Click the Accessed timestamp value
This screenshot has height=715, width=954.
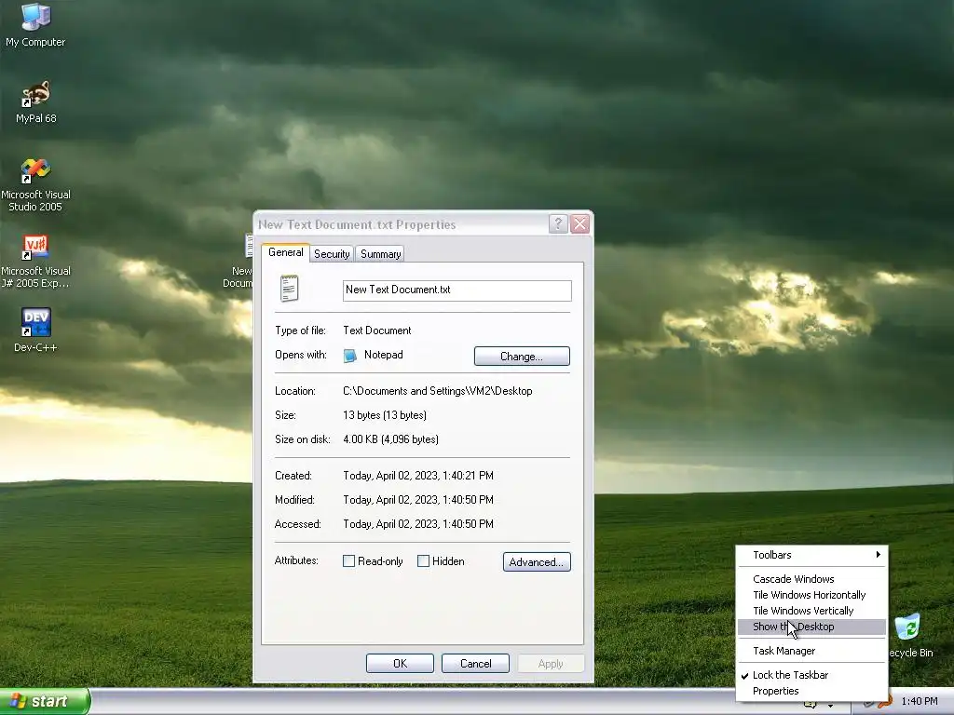(418, 524)
